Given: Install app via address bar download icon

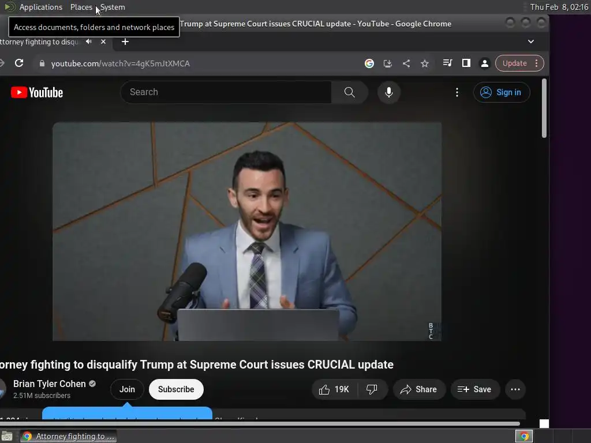Looking at the screenshot, I should click(x=387, y=63).
